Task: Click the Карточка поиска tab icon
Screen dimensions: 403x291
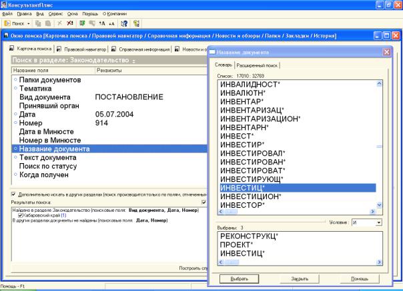Action: pos(11,48)
